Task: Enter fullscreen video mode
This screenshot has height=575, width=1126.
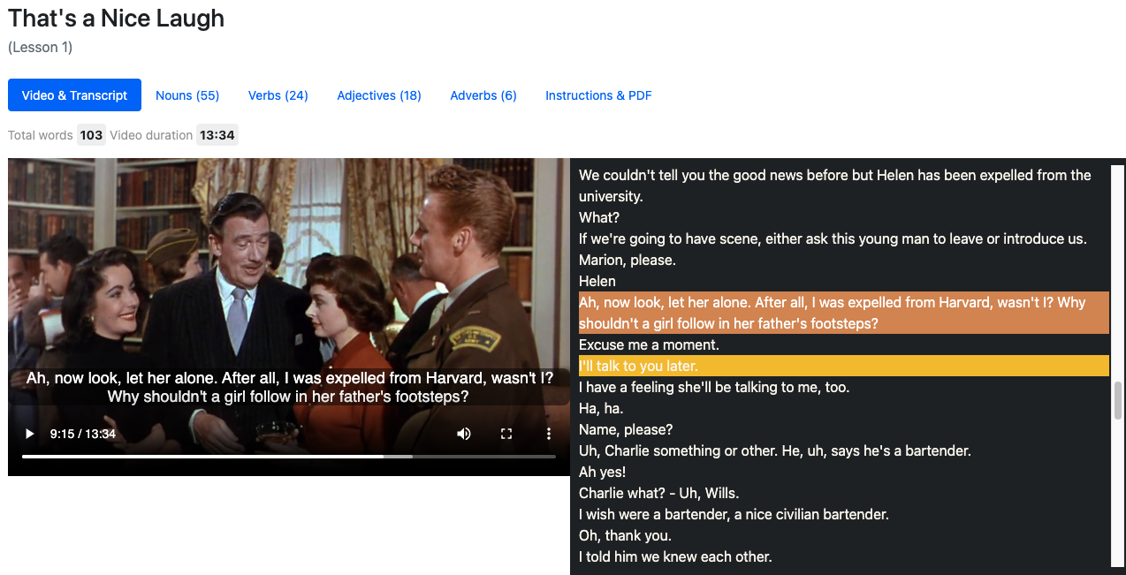Action: (506, 434)
